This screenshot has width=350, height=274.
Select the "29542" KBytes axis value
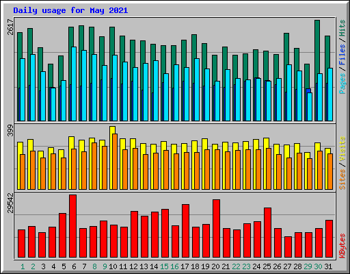[x=10, y=203]
